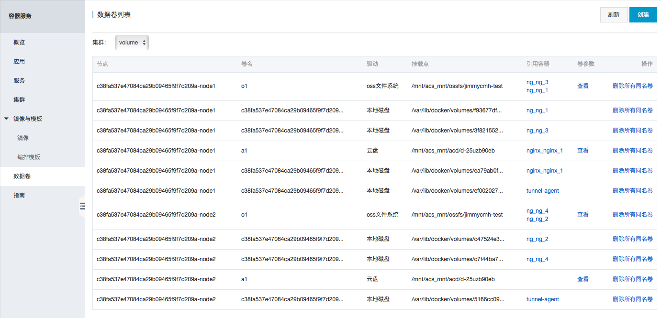This screenshot has width=661, height=318.
Task: Delete same-name volumes for node2 o1
Action: pos(632,215)
